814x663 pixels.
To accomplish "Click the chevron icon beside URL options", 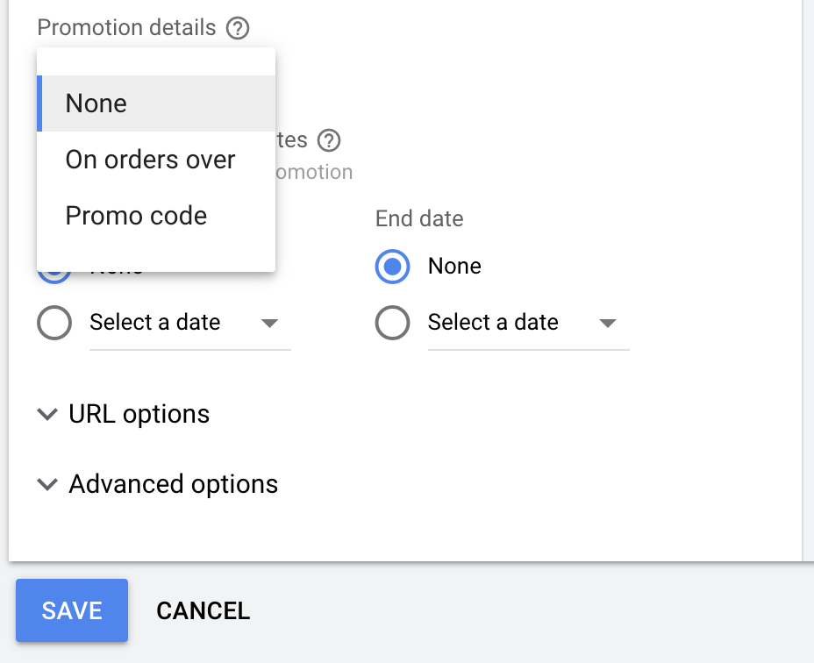I will pyautogui.click(x=47, y=415).
